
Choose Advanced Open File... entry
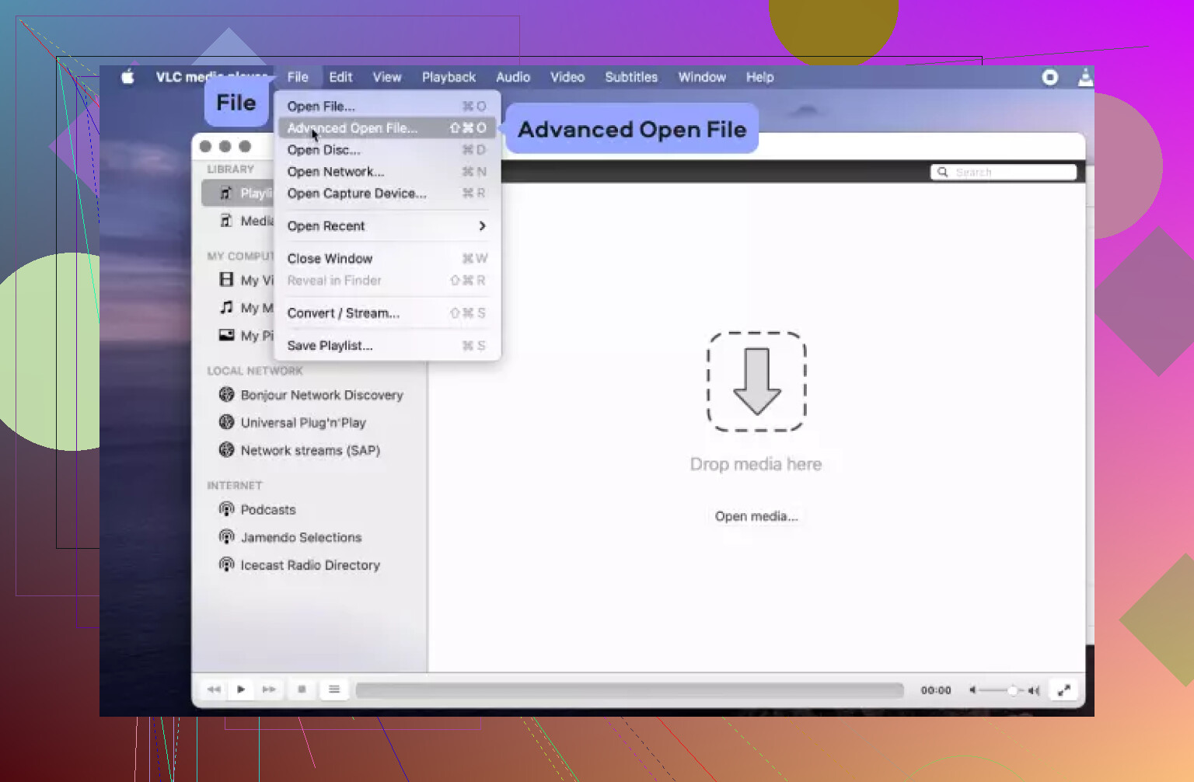pos(386,128)
